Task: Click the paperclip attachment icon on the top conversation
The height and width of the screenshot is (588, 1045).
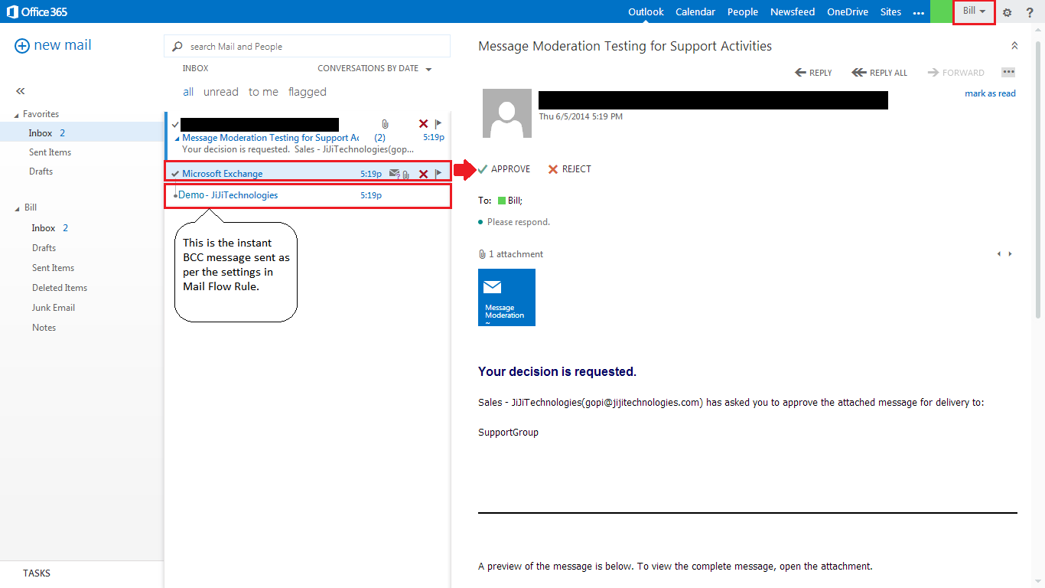Action: click(384, 123)
